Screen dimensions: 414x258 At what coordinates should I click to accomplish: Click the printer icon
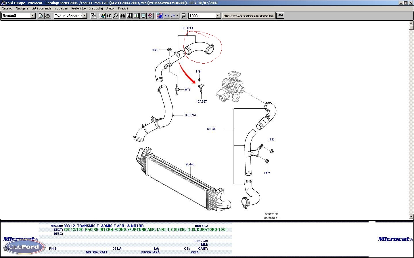48,16
